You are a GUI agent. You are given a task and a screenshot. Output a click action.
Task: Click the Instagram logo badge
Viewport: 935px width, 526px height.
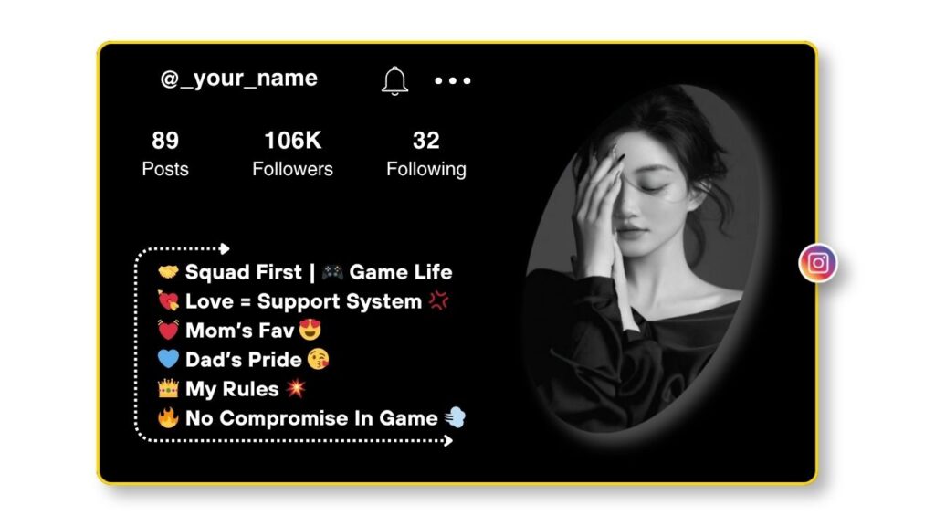point(818,263)
